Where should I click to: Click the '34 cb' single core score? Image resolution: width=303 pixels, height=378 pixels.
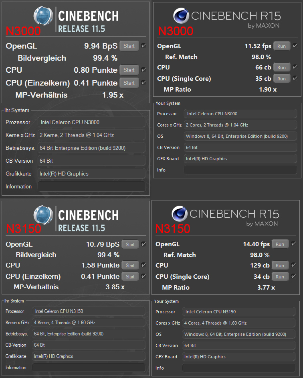click(x=262, y=276)
